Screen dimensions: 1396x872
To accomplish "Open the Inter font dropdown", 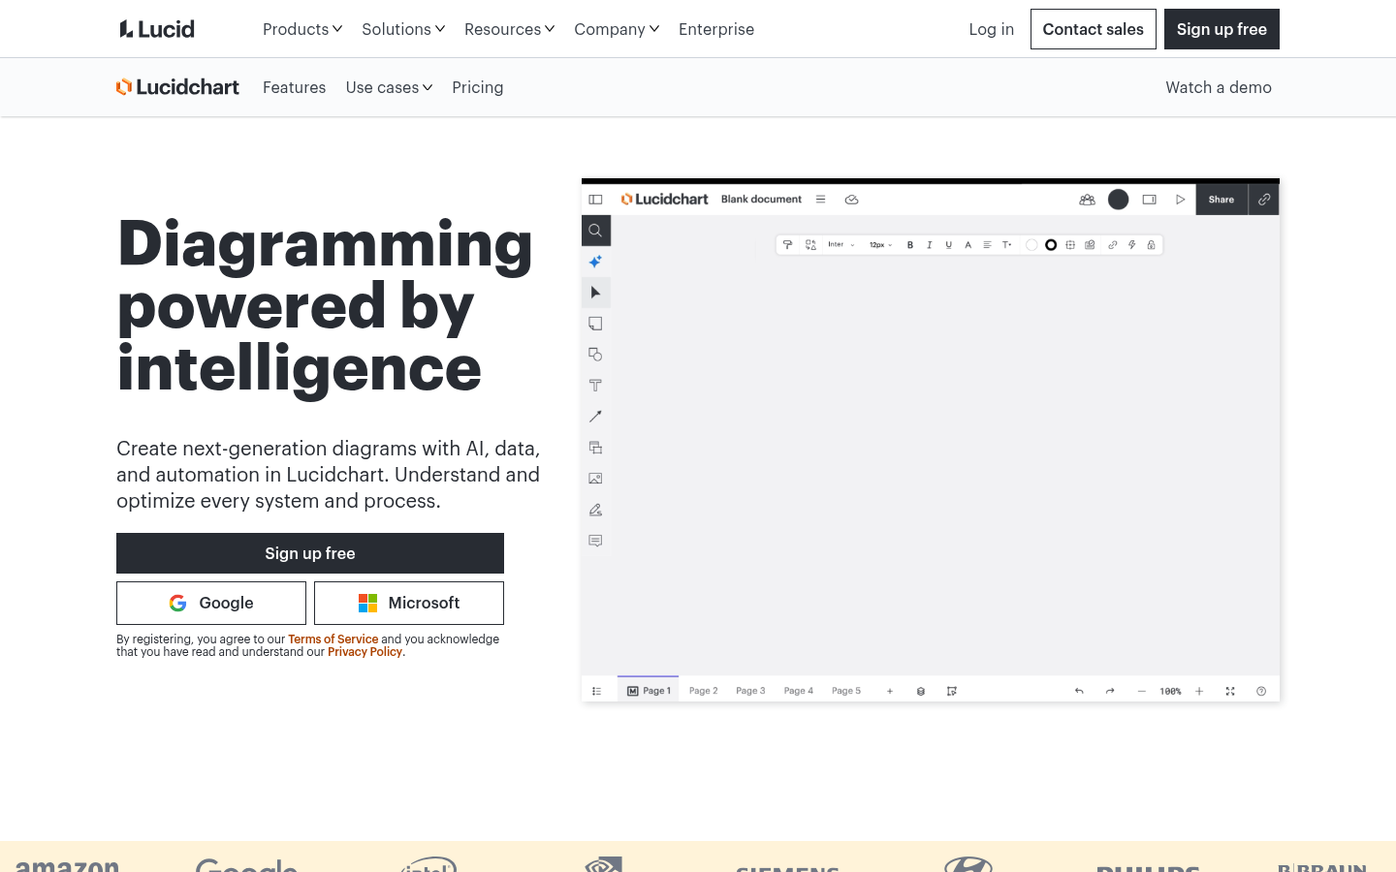I will [841, 245].
